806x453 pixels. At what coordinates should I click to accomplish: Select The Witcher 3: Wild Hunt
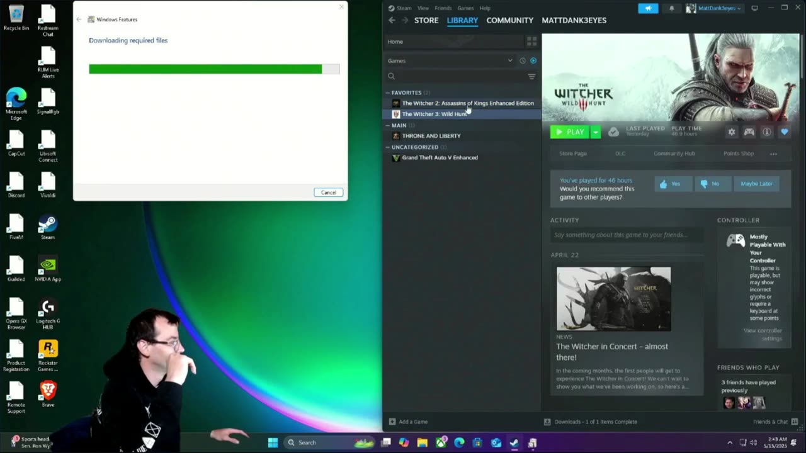(462, 114)
